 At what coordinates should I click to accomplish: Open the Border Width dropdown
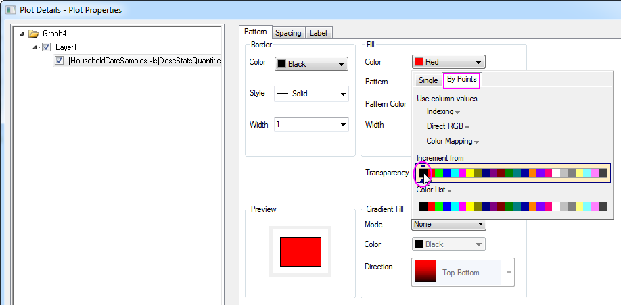[x=311, y=124]
